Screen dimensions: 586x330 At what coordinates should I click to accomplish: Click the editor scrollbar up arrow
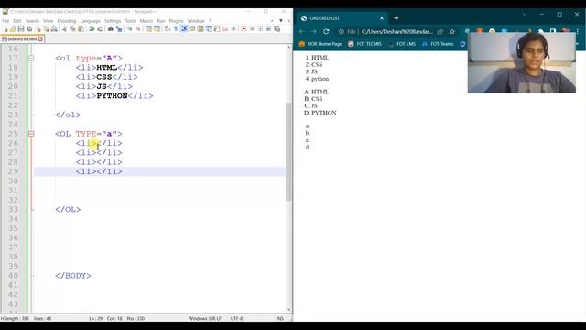288,48
